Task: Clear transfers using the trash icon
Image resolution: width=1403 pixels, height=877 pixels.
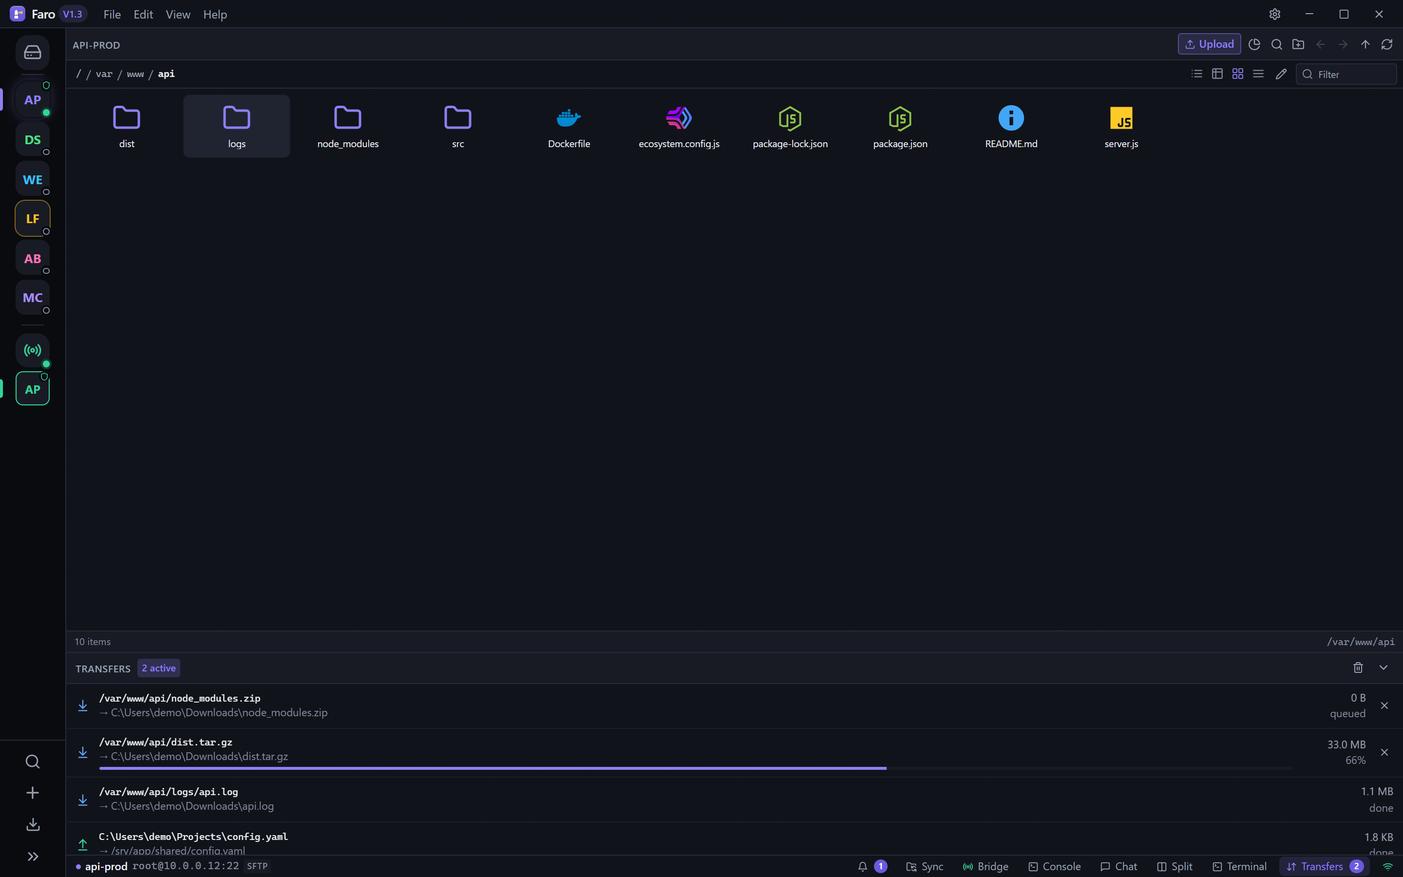Action: [1358, 667]
